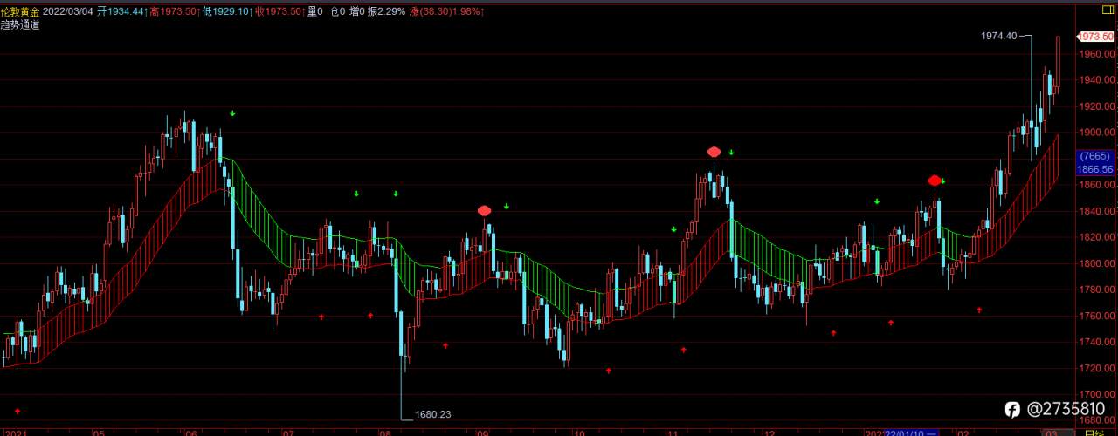1118x436 pixels.
Task: Click the (7665) blue axis tag
Action: (1095, 157)
